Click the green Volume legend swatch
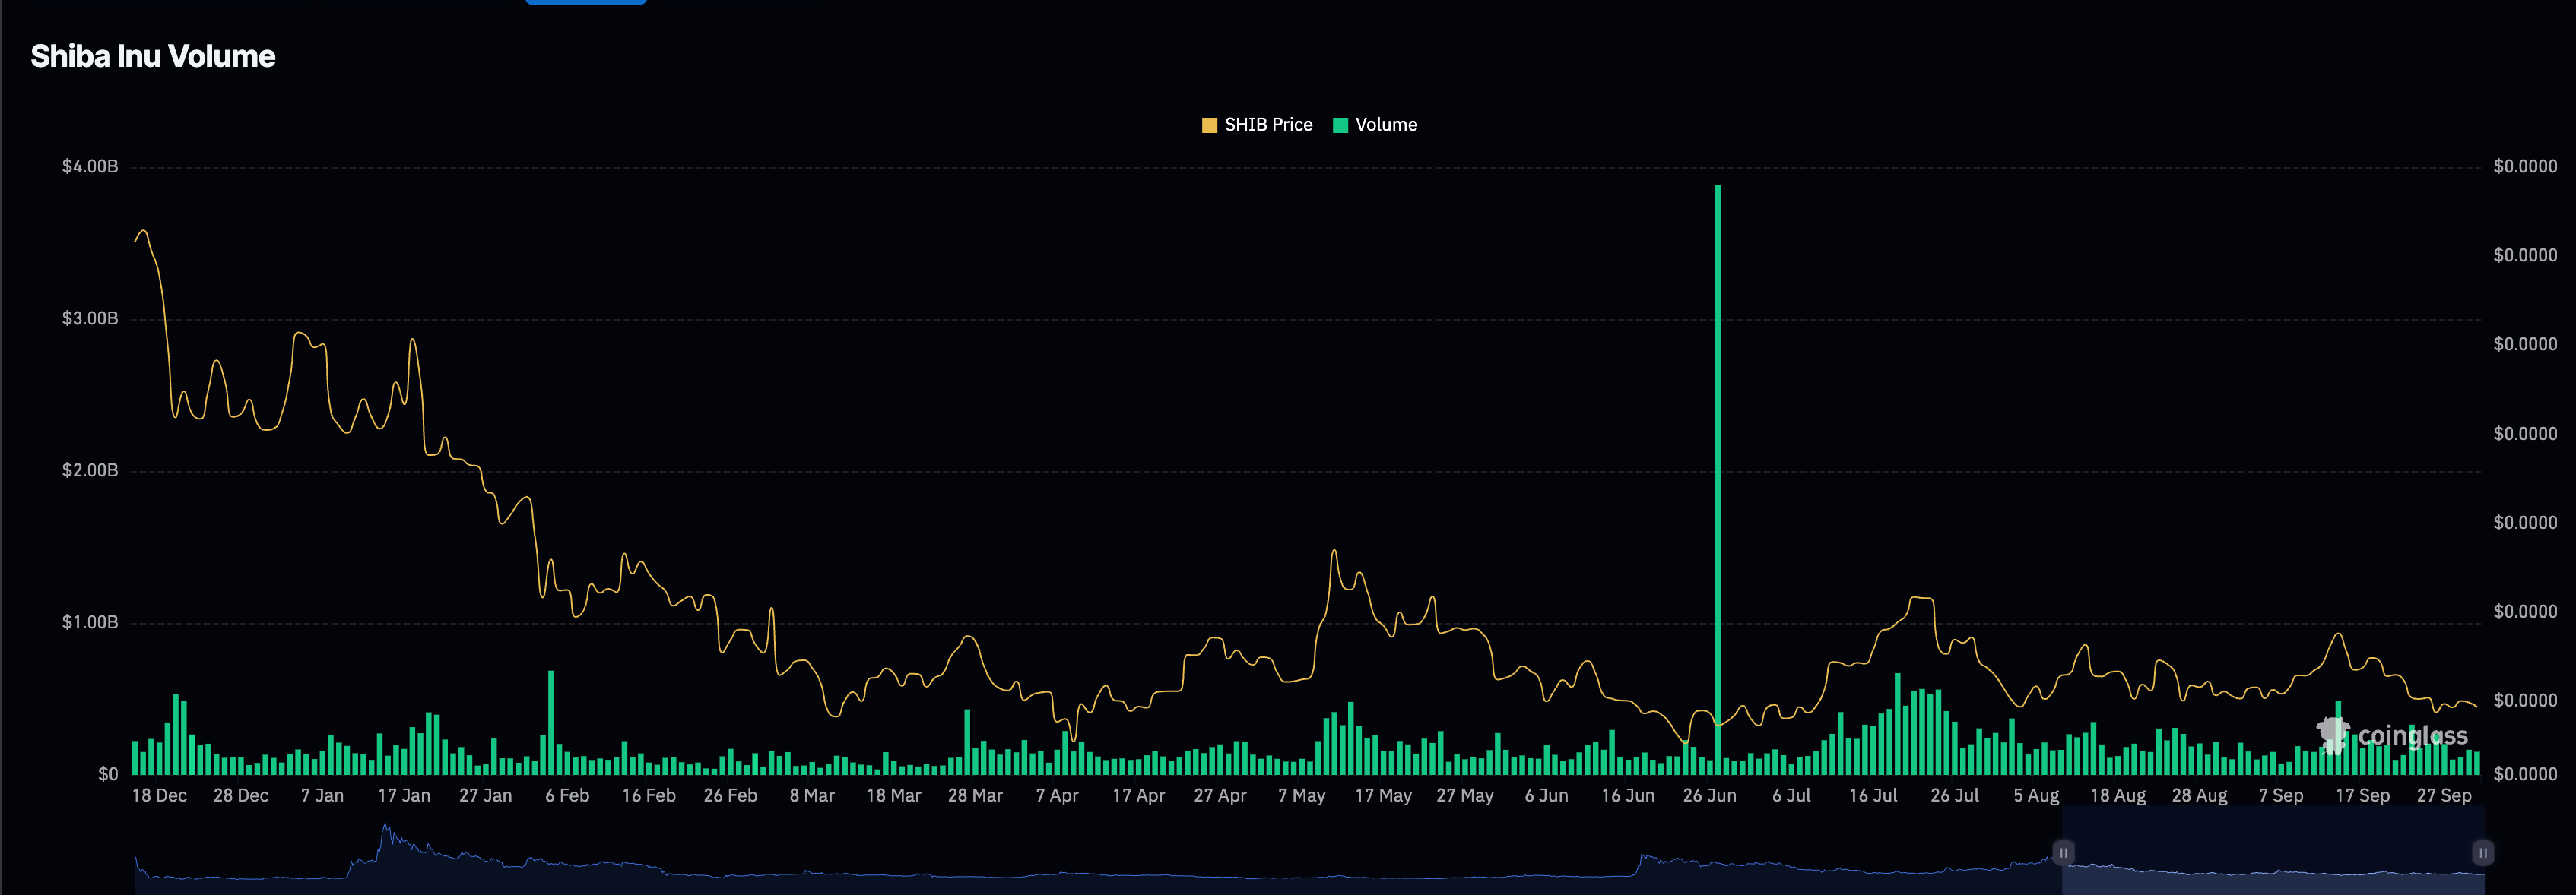 [1340, 125]
